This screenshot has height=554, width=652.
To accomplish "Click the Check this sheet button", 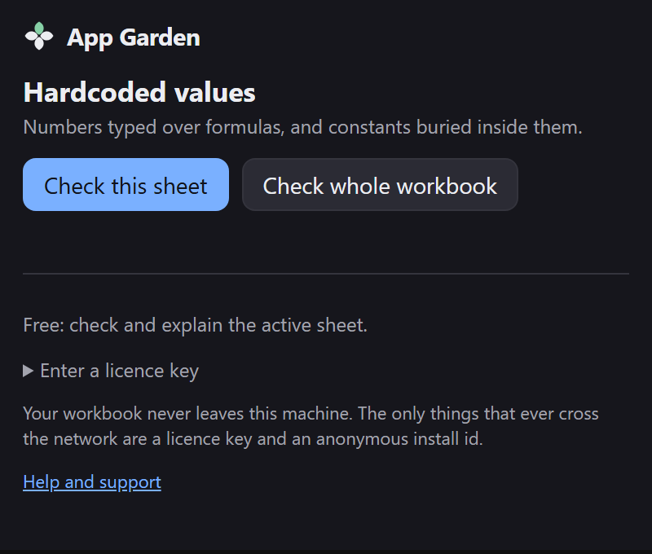I will pos(126,184).
